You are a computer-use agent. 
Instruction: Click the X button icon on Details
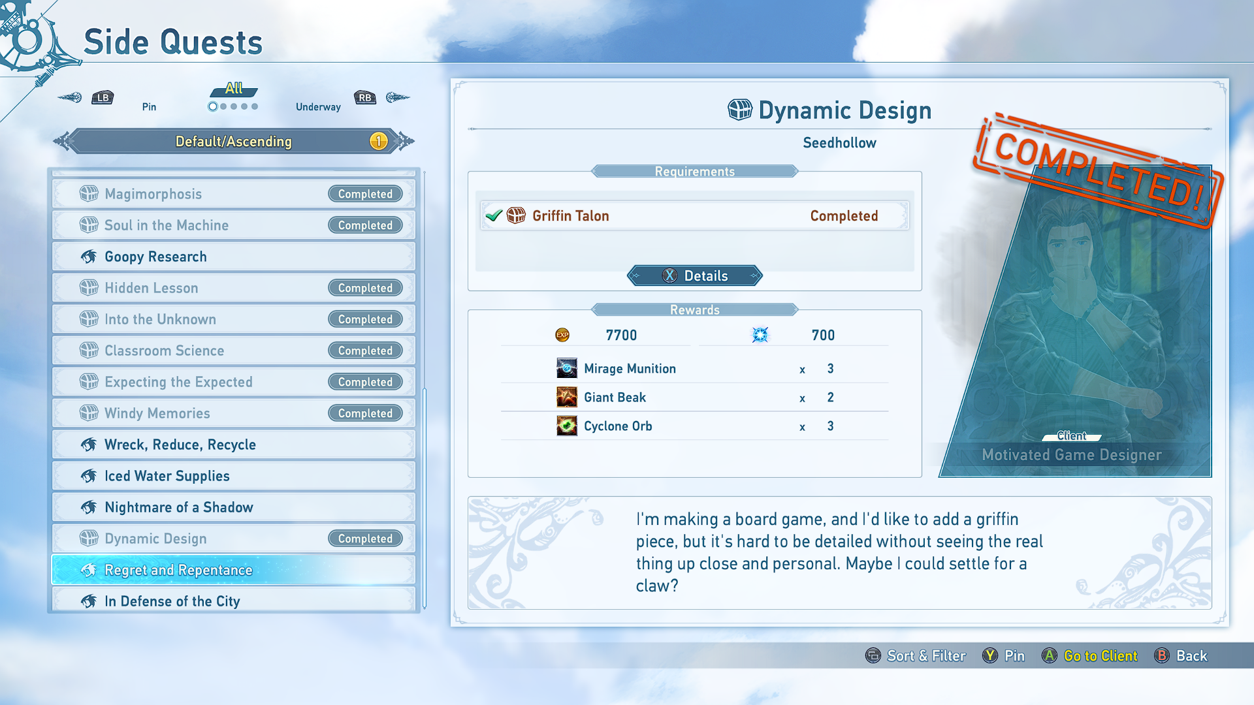point(669,275)
